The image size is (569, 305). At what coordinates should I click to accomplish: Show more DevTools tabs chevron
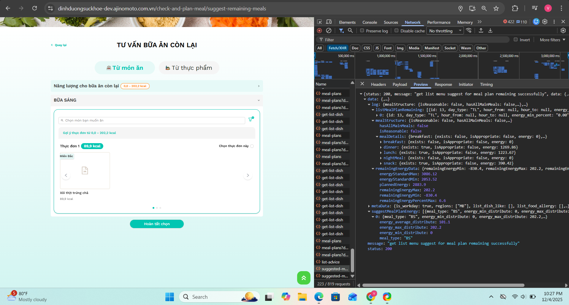click(x=480, y=22)
